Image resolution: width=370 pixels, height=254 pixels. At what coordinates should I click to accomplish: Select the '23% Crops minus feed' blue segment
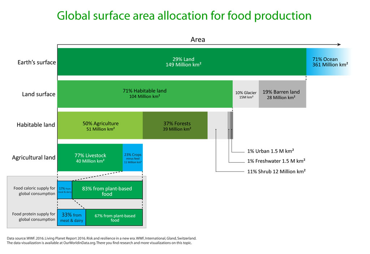click(133, 158)
